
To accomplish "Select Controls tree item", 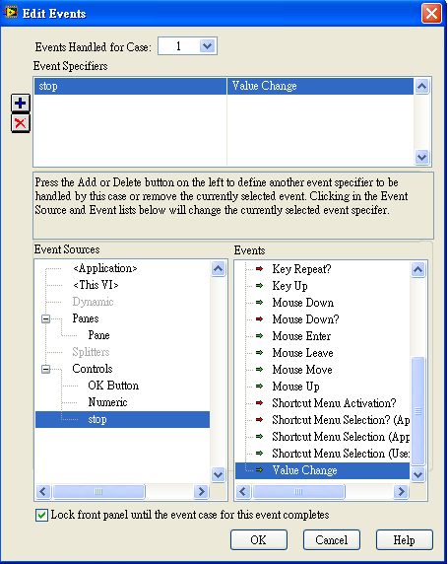I will click(x=93, y=369).
